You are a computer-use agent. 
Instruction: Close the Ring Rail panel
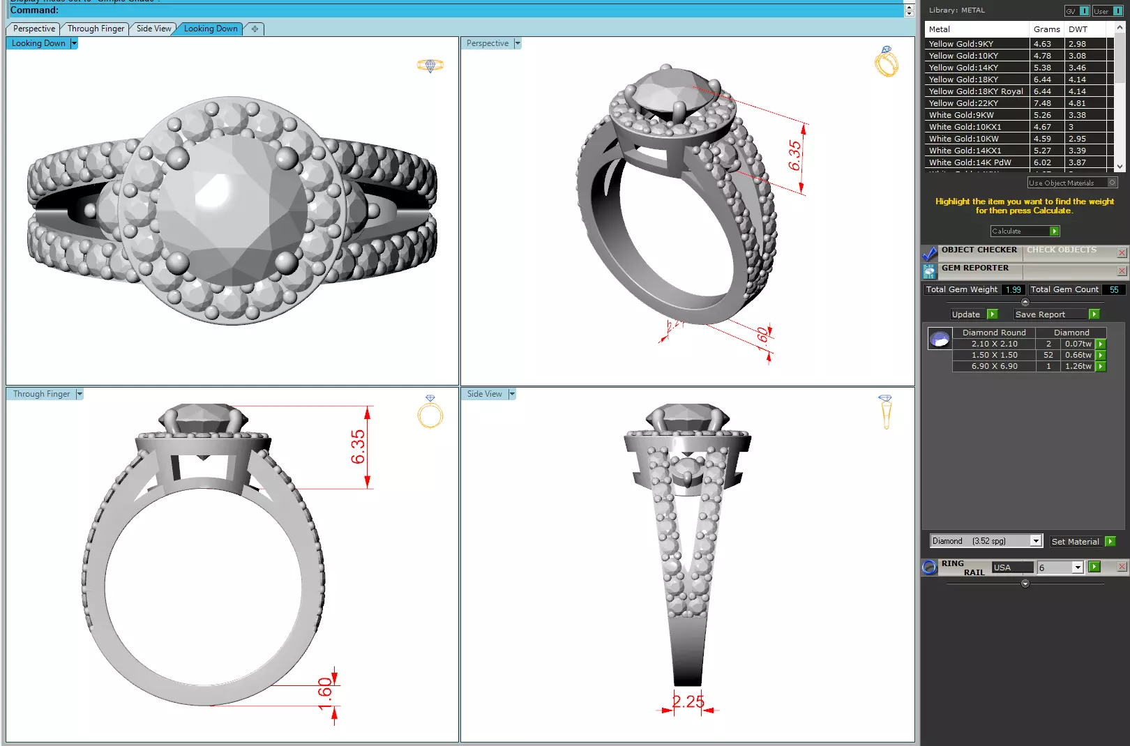tap(1122, 567)
